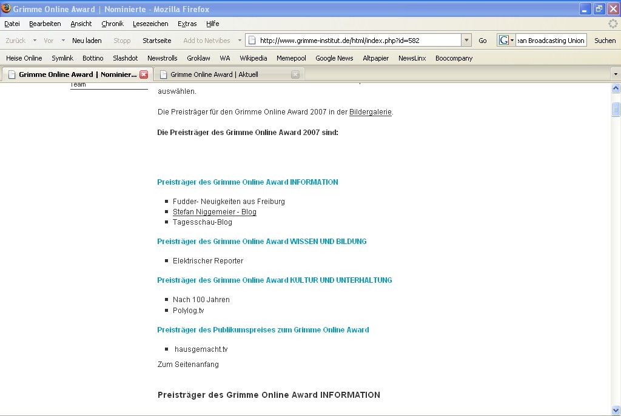621x416 pixels.
Task: Click Neu laden to reload page
Action: pos(87,41)
